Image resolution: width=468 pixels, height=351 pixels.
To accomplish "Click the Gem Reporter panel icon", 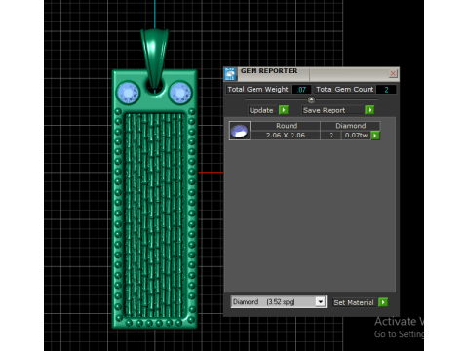I will [x=230, y=74].
